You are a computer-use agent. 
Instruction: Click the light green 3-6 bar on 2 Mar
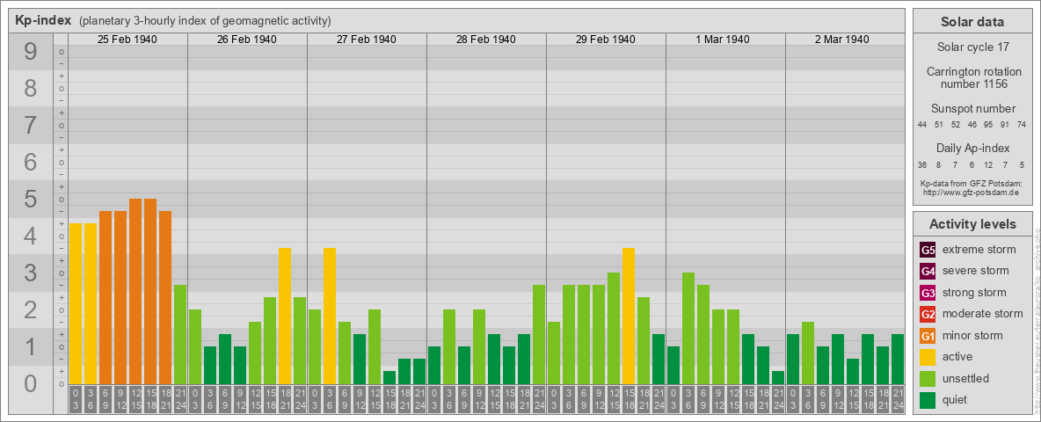[x=807, y=353]
